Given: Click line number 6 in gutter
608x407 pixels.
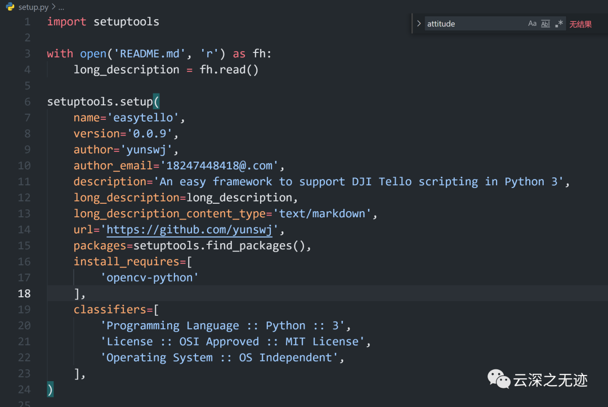Looking at the screenshot, I should point(28,102).
